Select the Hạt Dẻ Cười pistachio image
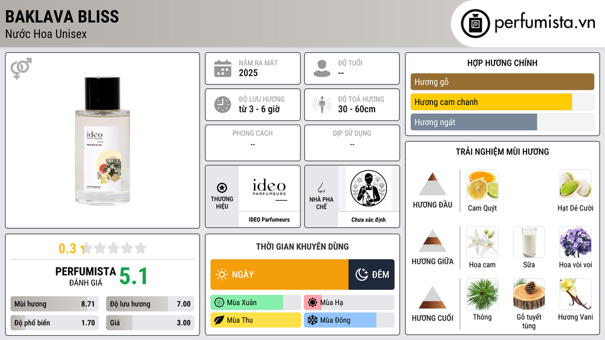The width and height of the screenshot is (605, 340). [575, 185]
